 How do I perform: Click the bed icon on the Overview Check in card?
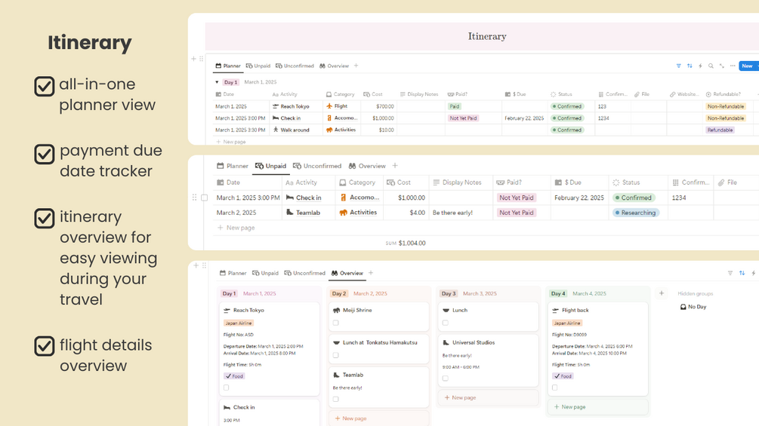(227, 407)
